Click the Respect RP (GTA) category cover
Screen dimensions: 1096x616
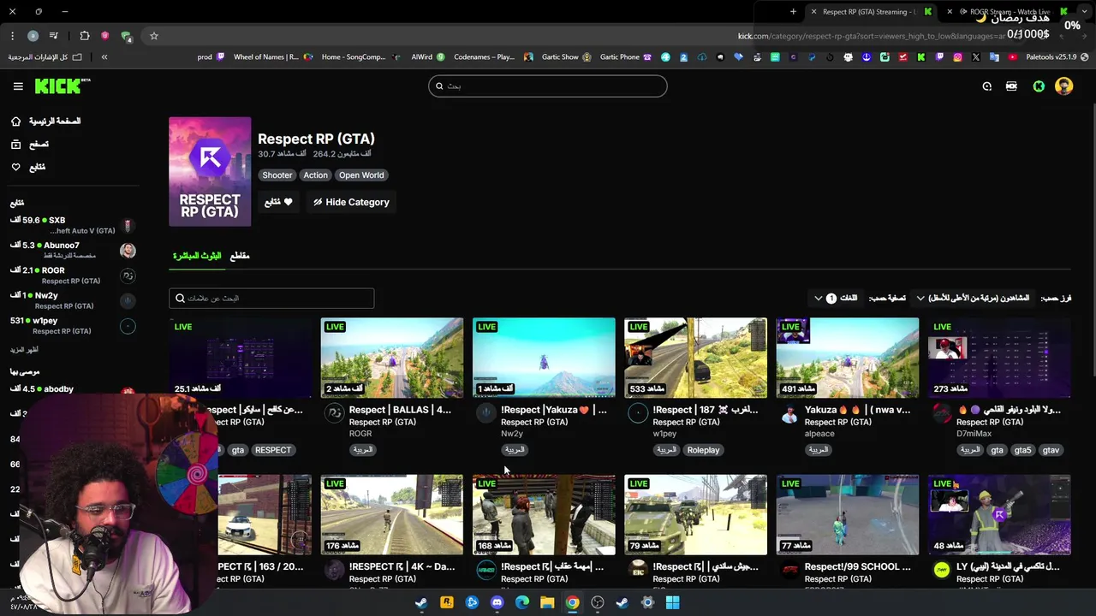210,172
